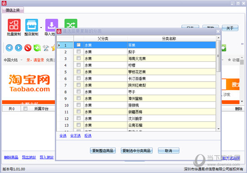Close the category selection dialog

coord(218,31)
